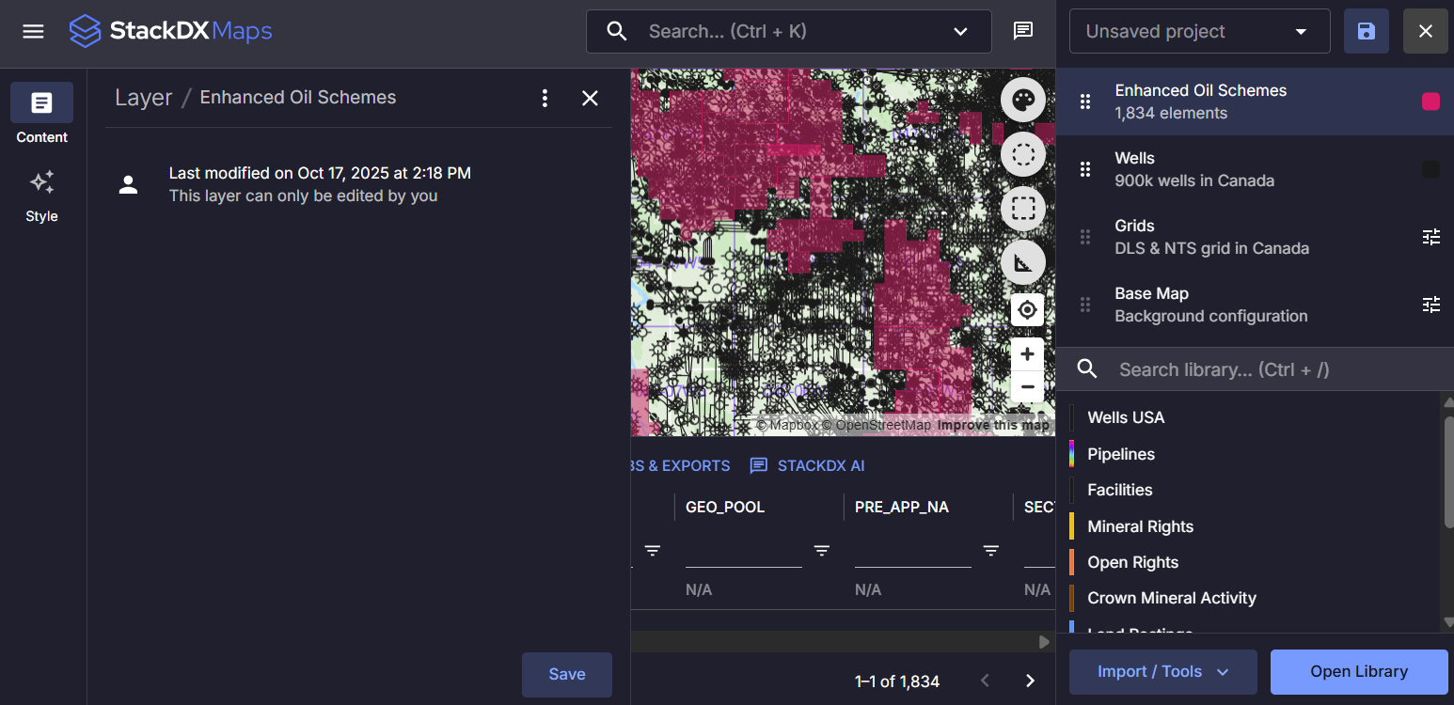Select the circle selection tool

tap(1023, 154)
